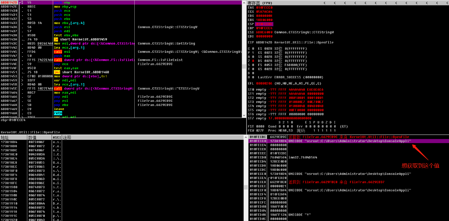Screen dimensions: 449x221
Task: Select the highlighted ESP register value
Action: click(x=264, y=24)
